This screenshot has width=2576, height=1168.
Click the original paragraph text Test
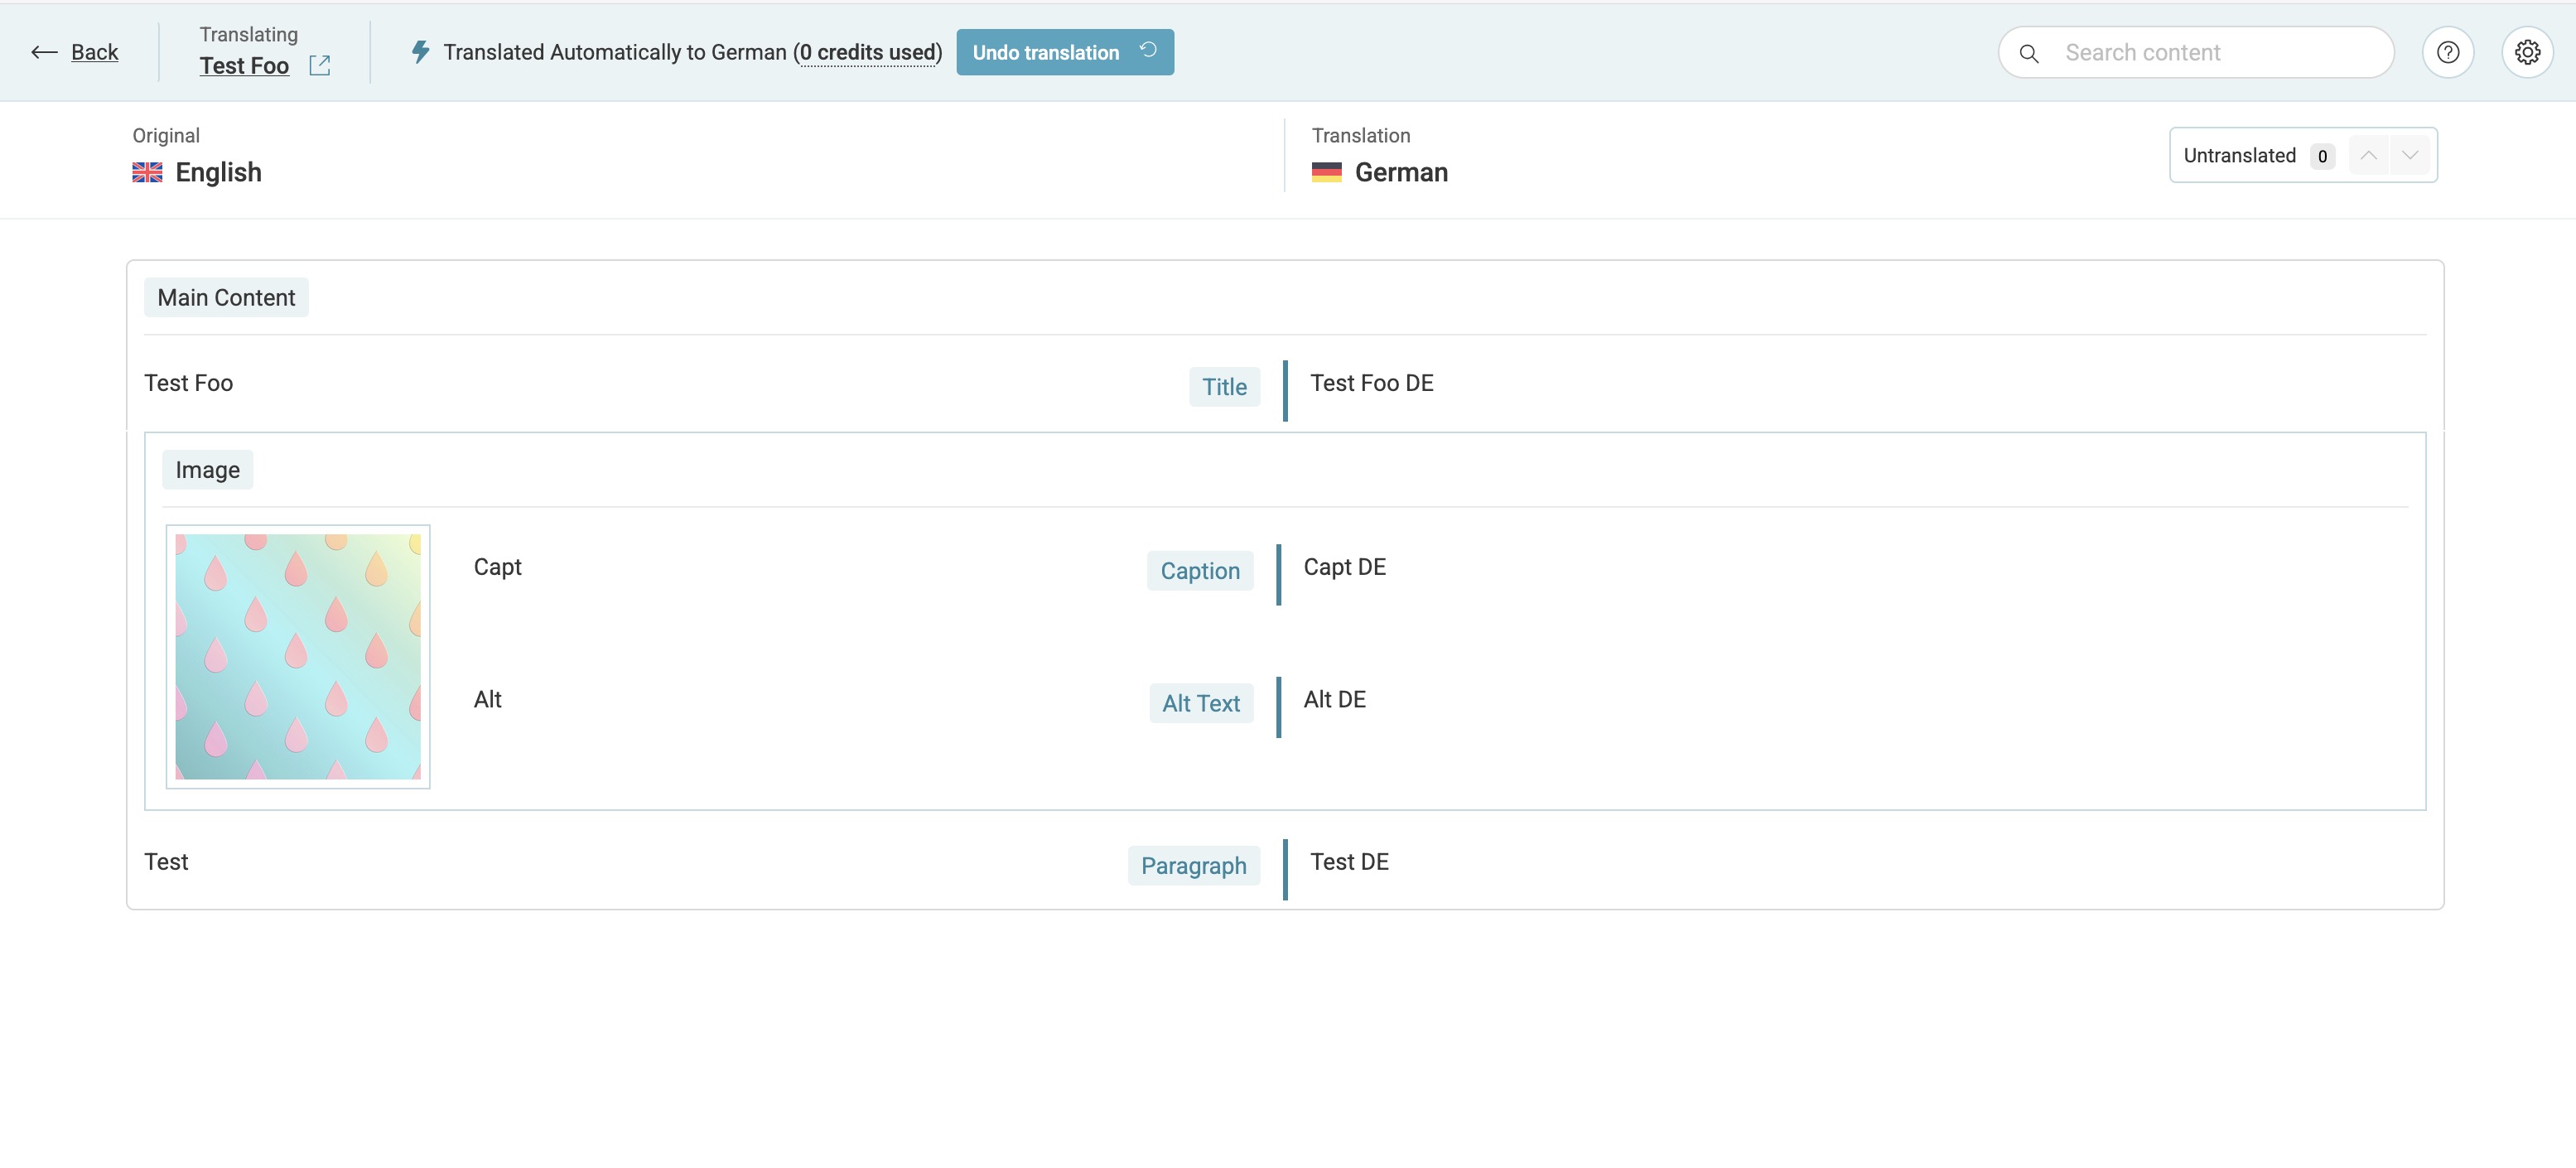coord(166,862)
